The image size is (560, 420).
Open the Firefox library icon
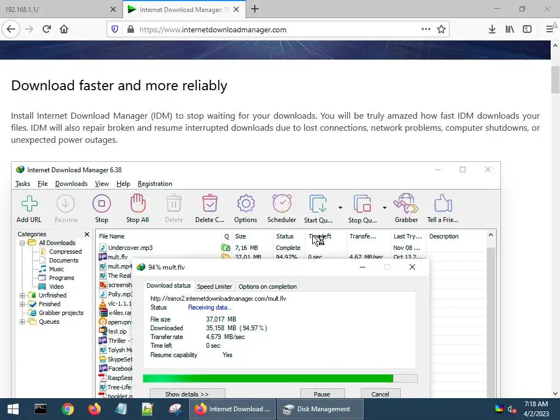click(x=510, y=30)
